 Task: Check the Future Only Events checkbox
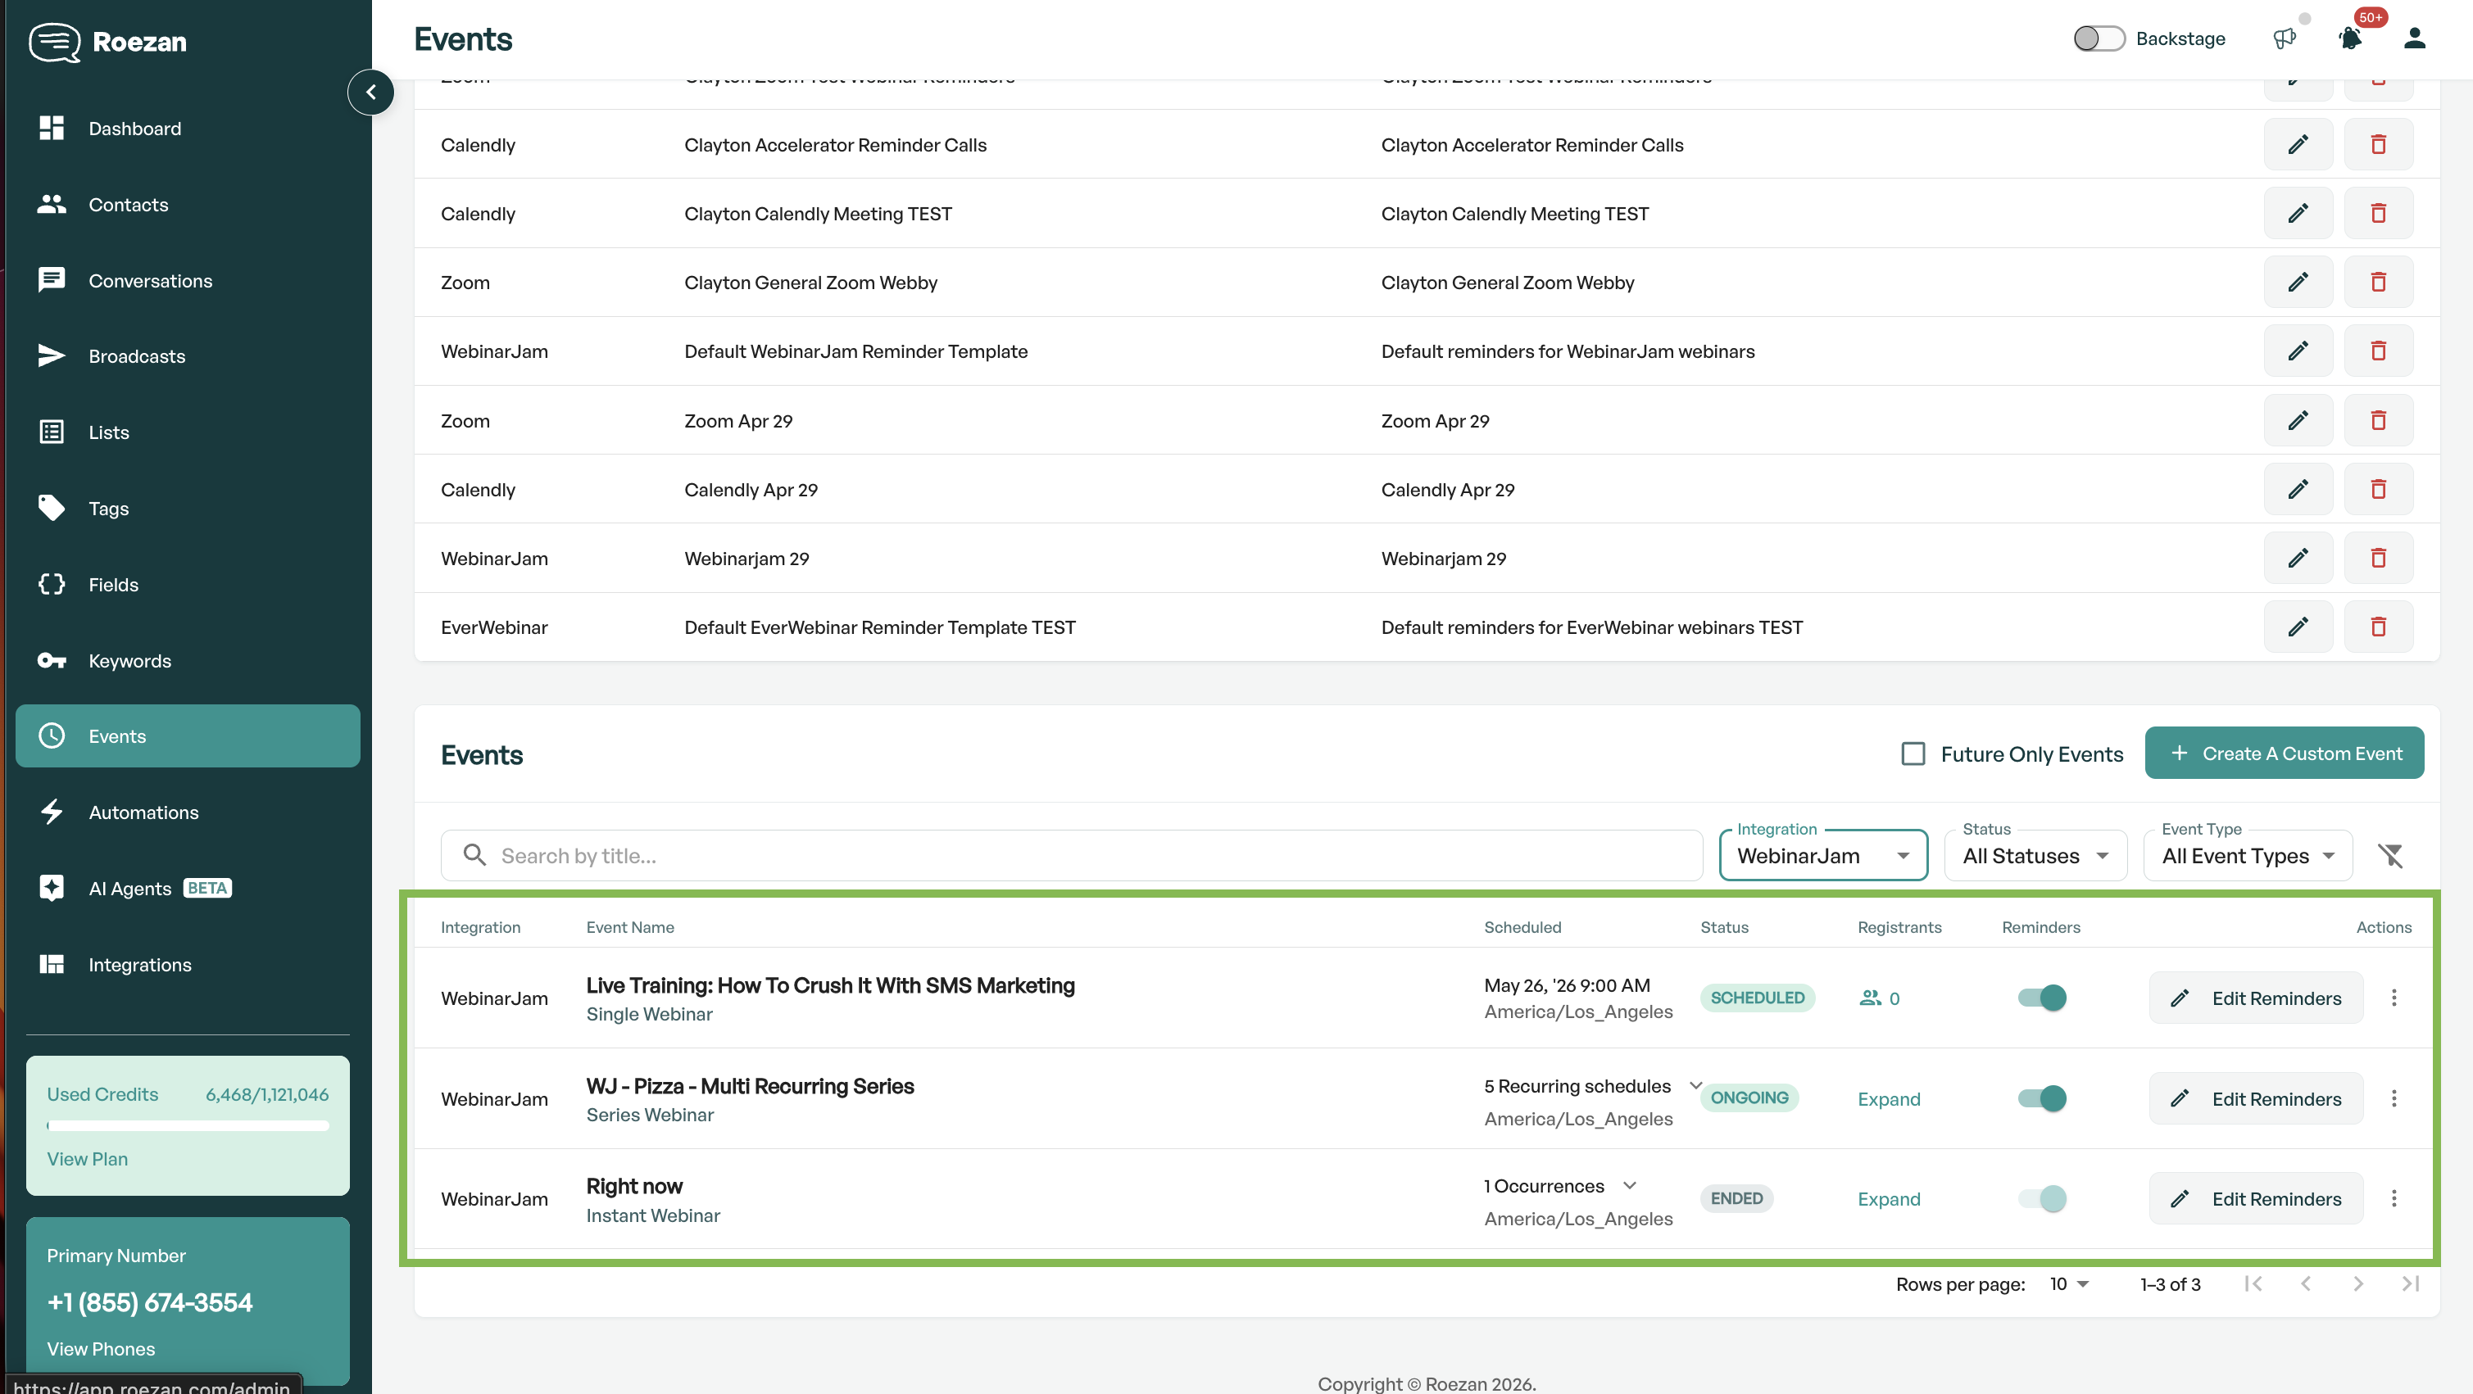(x=1913, y=754)
